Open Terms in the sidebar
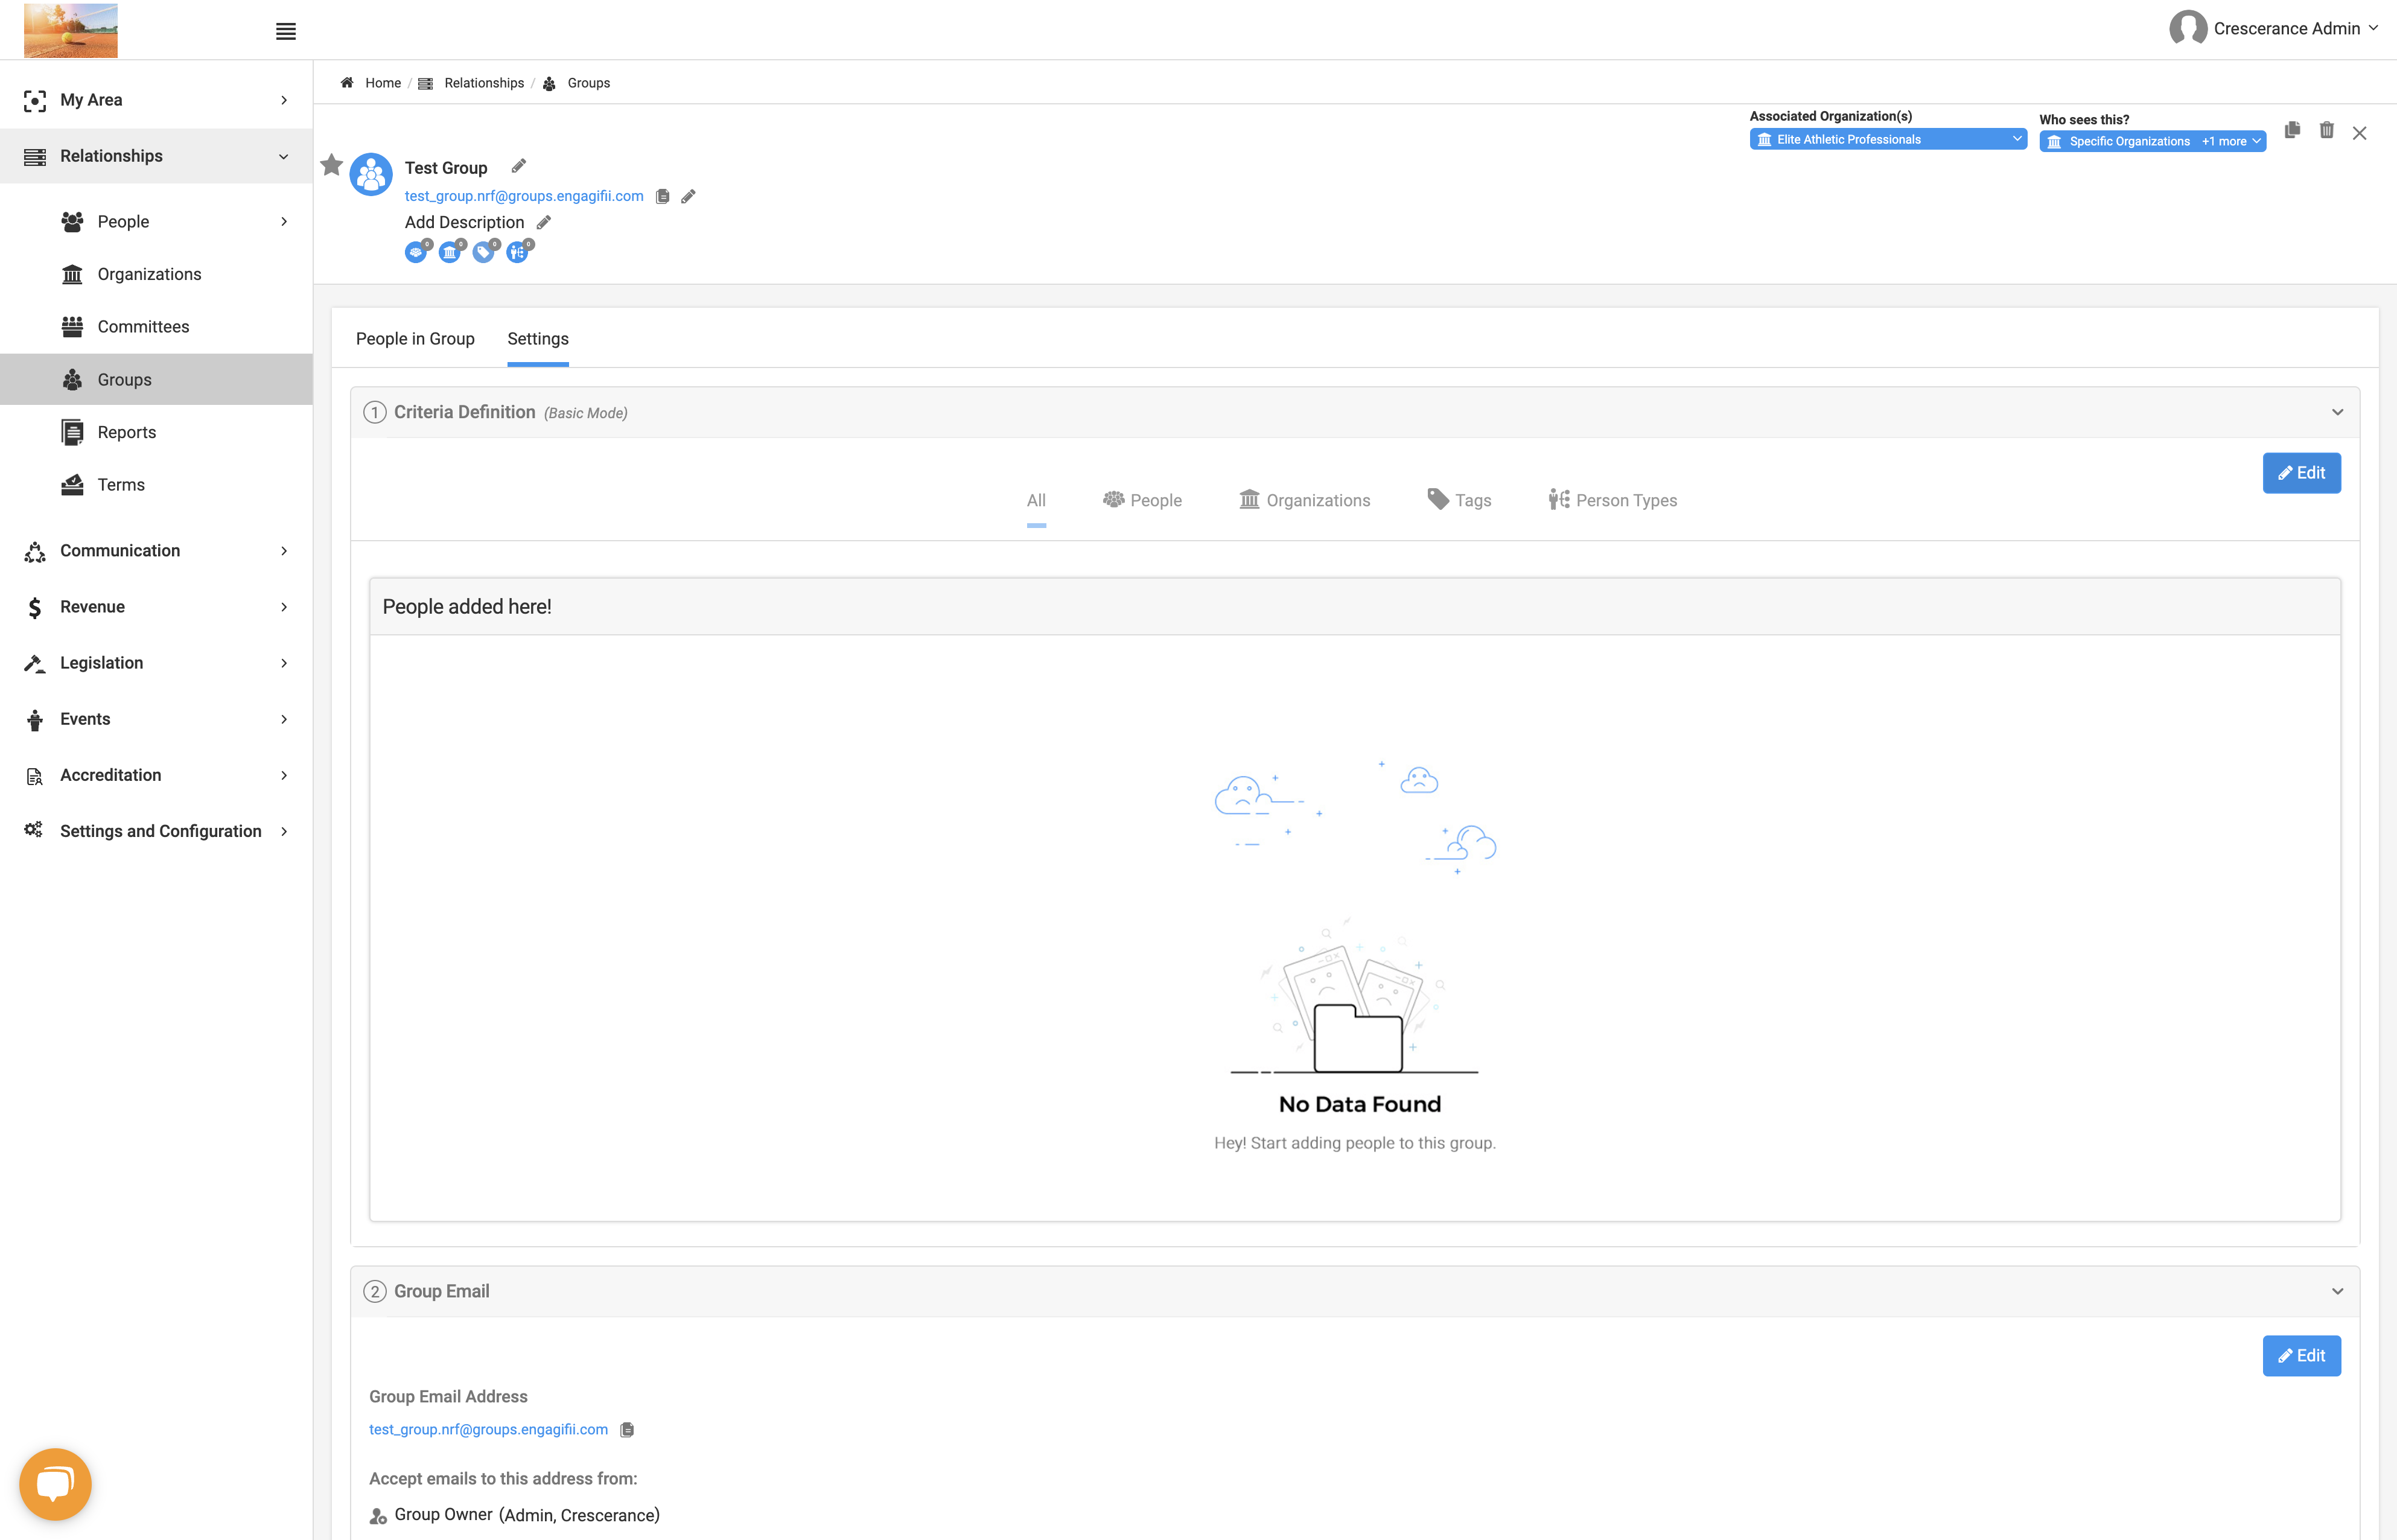2397x1540 pixels. point(121,484)
